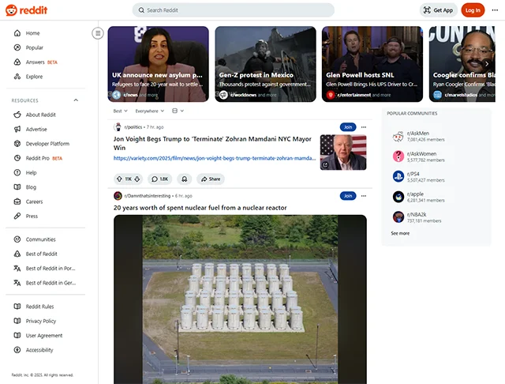Image resolution: width=505 pixels, height=384 pixels.
Task: Join the r/Damnthatsinteresting community
Action: click(x=347, y=196)
